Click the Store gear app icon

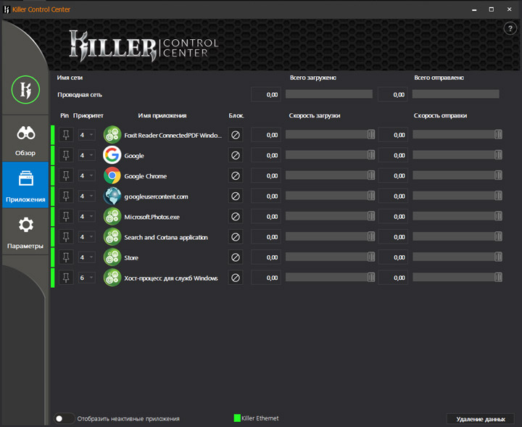click(x=112, y=257)
